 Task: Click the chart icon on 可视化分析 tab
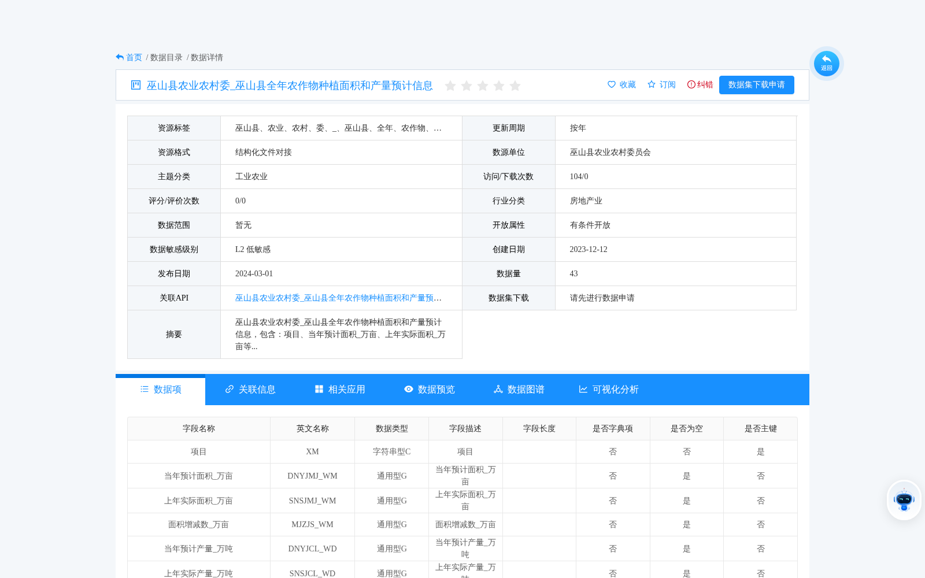coord(583,389)
